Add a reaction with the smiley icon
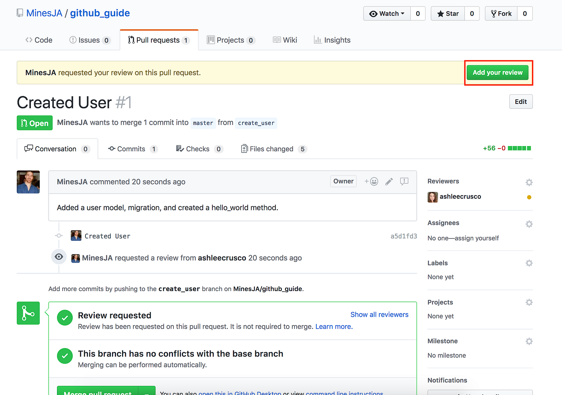This screenshot has height=395, width=562. [x=371, y=181]
